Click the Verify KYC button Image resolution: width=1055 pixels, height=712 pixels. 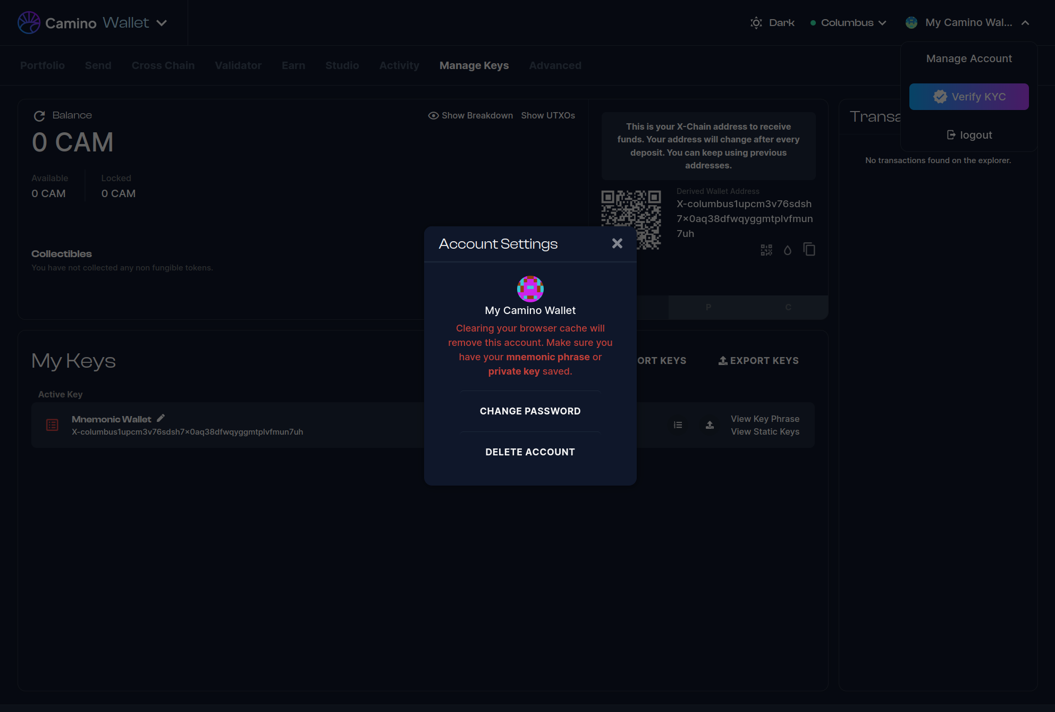pos(968,97)
